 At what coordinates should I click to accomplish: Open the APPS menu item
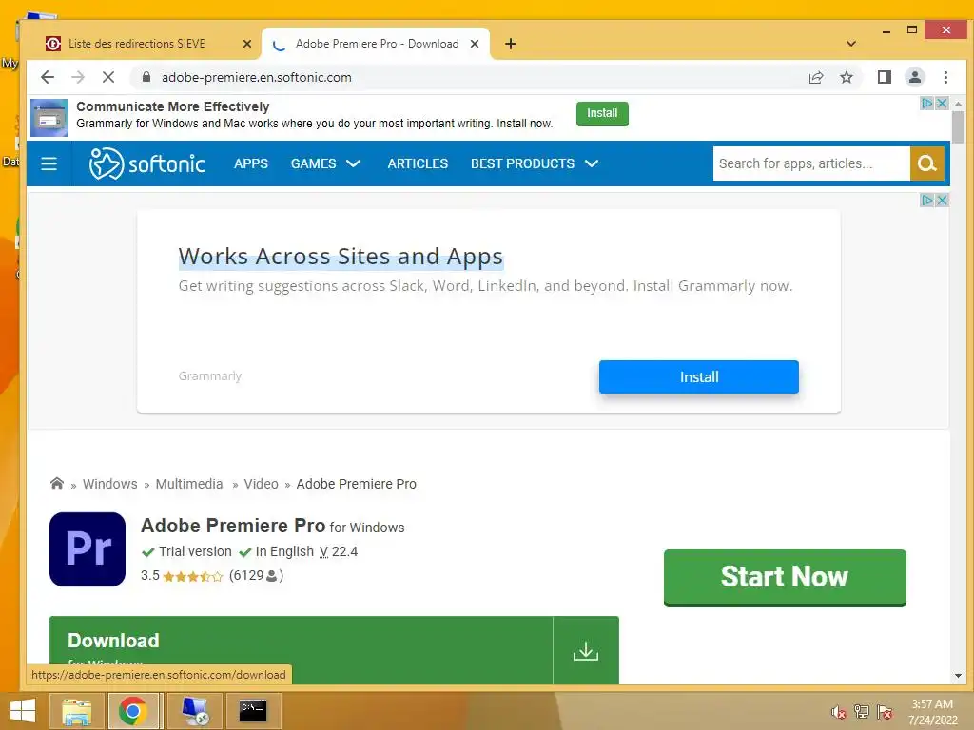(251, 163)
